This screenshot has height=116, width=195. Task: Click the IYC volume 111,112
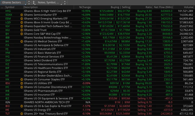pos(188,87)
